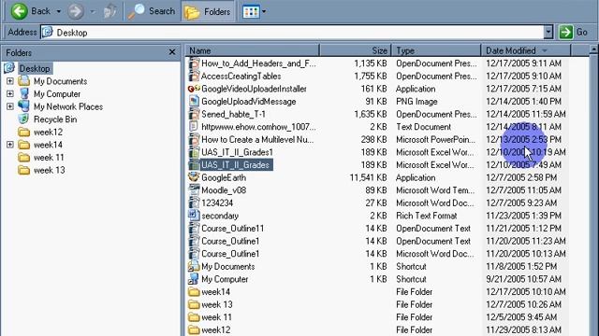
Task: Click the PNG Image type cell
Action: coord(416,102)
